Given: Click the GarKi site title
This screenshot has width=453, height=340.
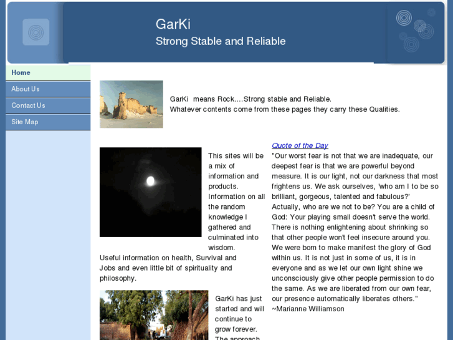Looking at the screenshot, I should click(173, 24).
